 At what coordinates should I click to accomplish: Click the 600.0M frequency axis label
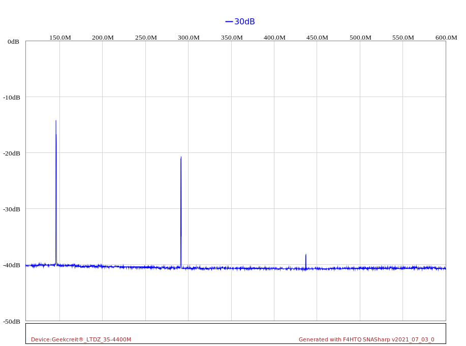(446, 38)
